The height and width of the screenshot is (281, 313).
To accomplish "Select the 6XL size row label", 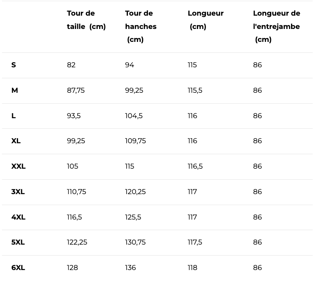I will click(x=18, y=268).
